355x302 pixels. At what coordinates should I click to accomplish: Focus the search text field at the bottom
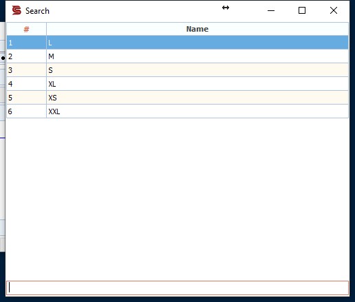(x=177, y=288)
